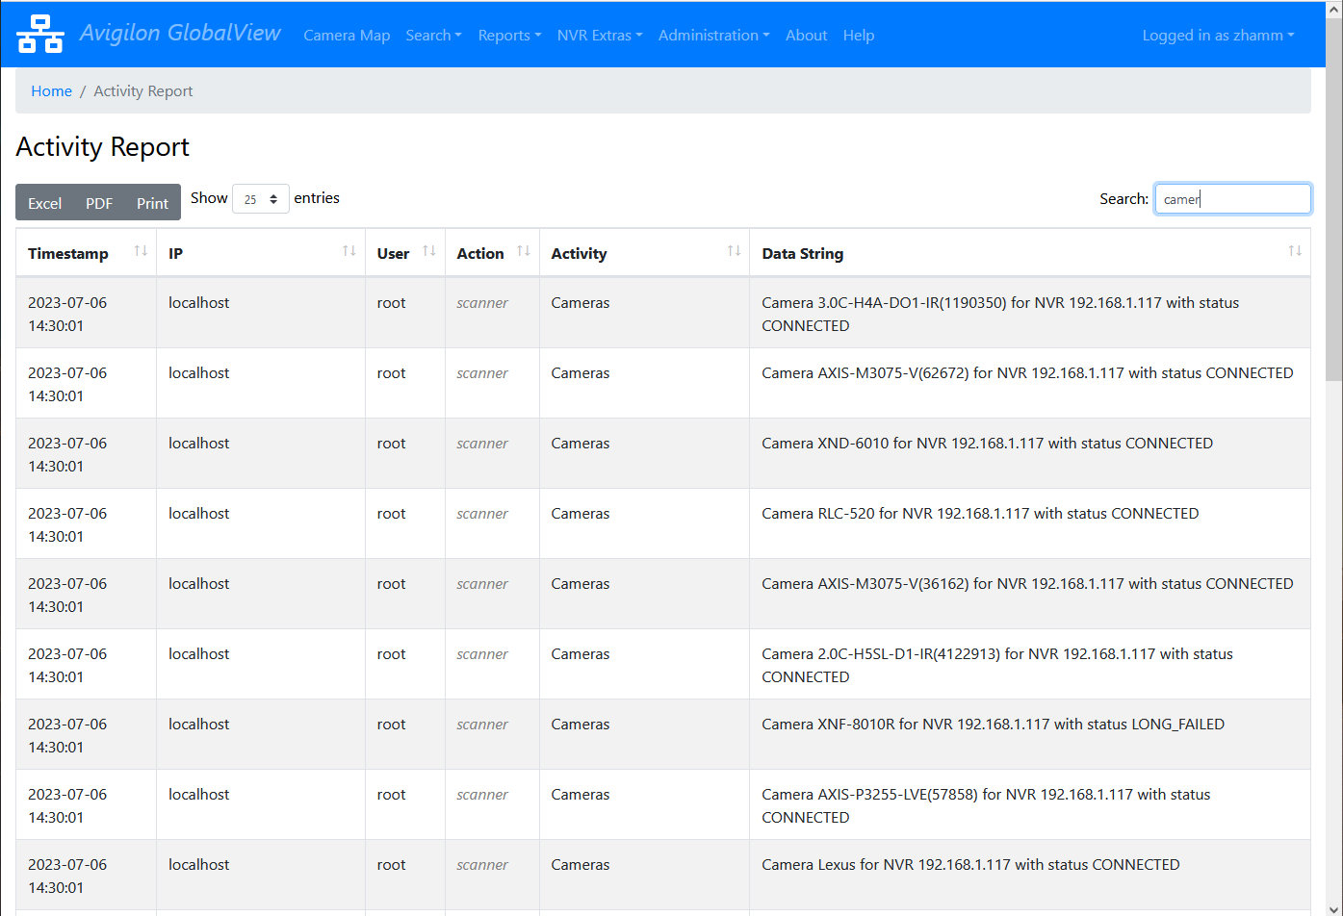The height and width of the screenshot is (916, 1343).
Task: Click the User column header text
Action: click(x=393, y=254)
